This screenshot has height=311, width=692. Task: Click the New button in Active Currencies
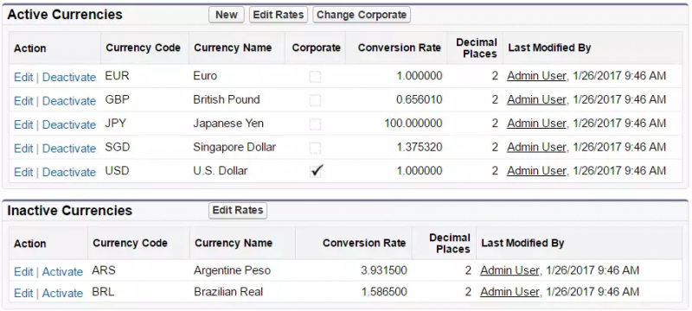coord(227,15)
